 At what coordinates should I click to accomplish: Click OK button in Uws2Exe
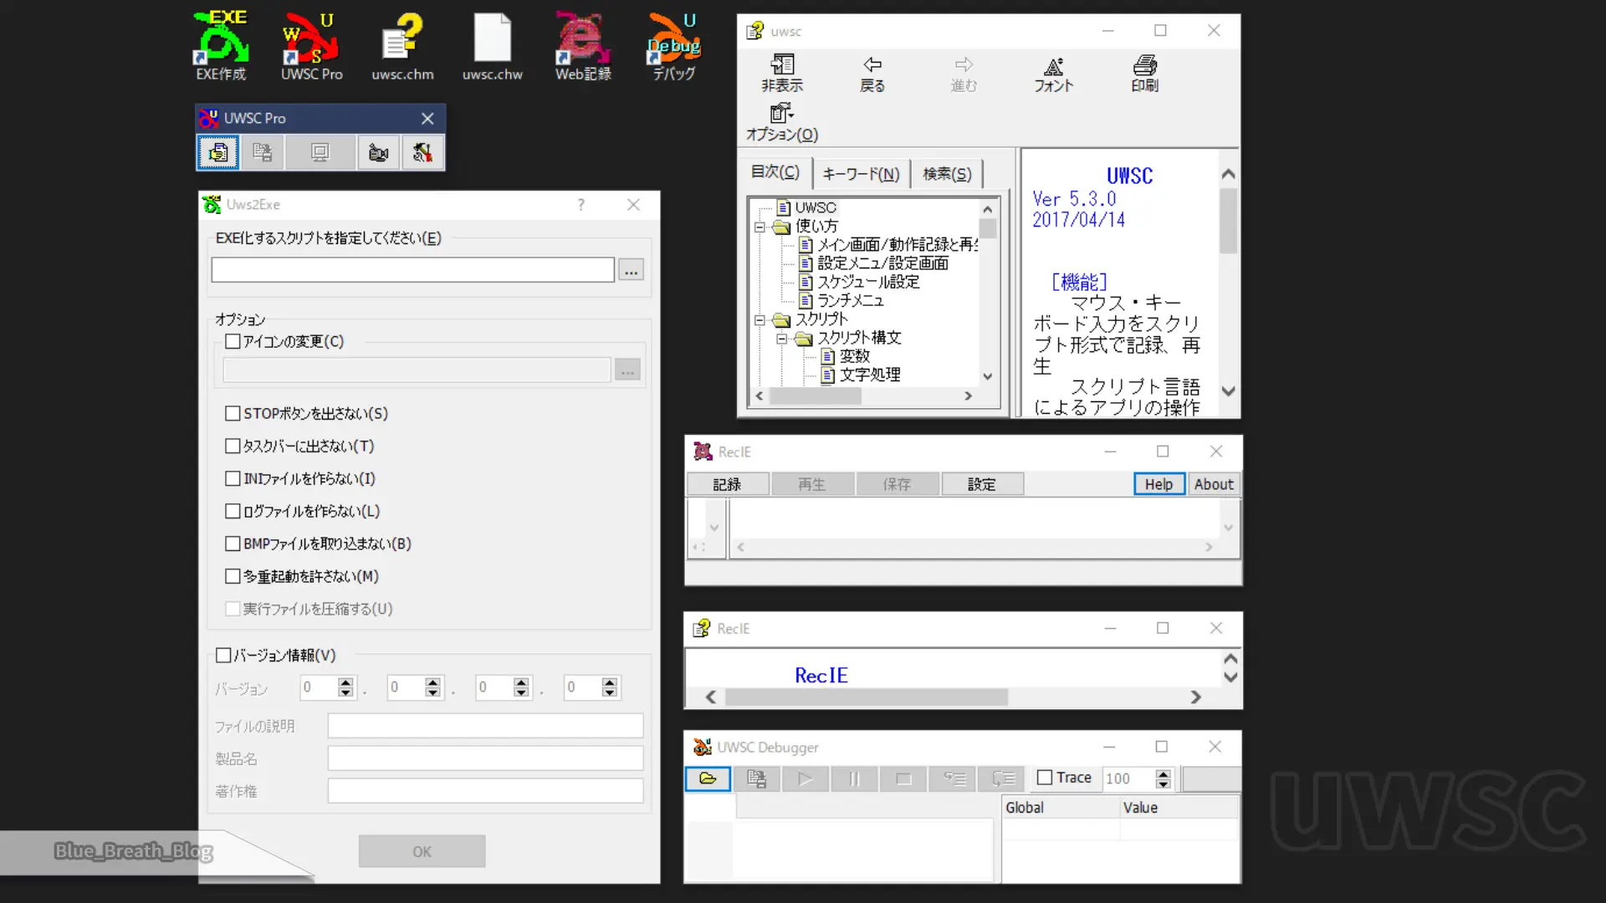(422, 851)
